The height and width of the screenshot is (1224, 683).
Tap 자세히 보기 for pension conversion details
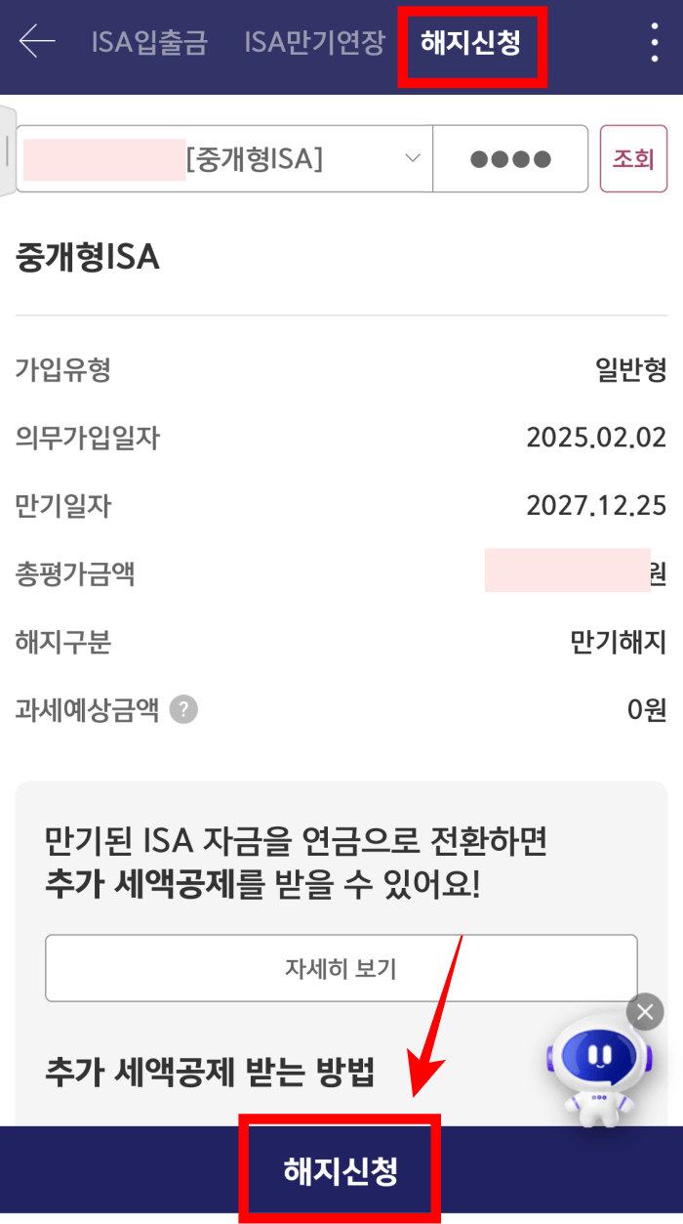pos(341,968)
